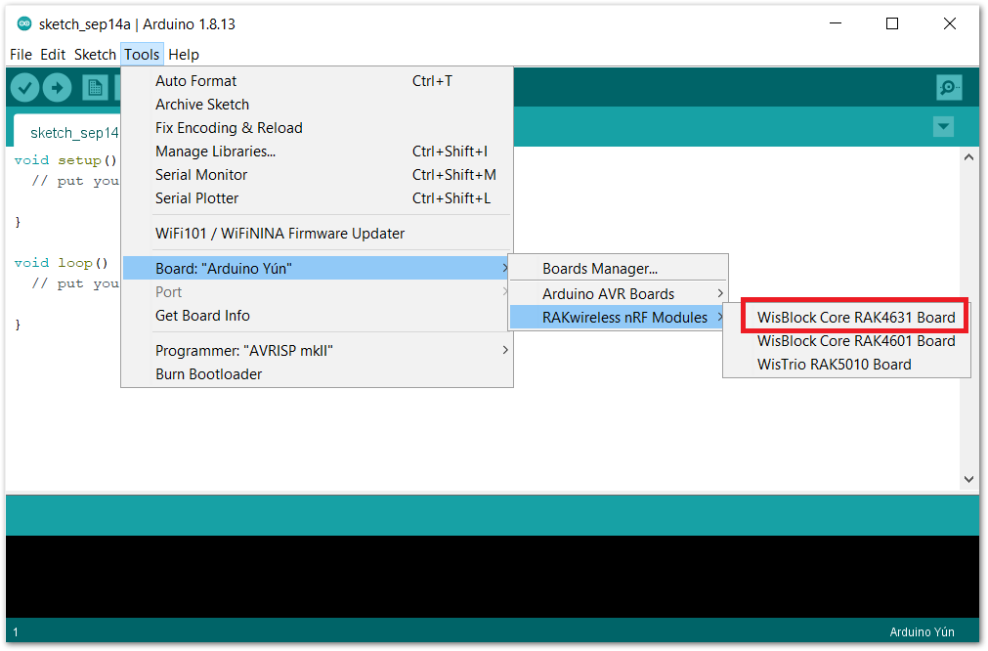The image size is (988, 651).
Task: Open Manage Libraries...
Action: tap(317, 152)
